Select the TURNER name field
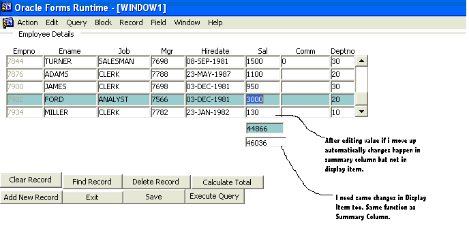The width and height of the screenshot is (469, 245). [x=70, y=61]
